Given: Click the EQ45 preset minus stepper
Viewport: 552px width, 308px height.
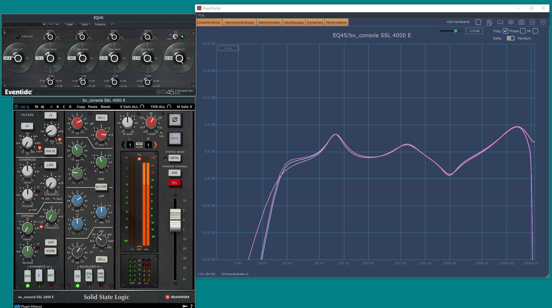Looking at the screenshot, I should point(51,25).
